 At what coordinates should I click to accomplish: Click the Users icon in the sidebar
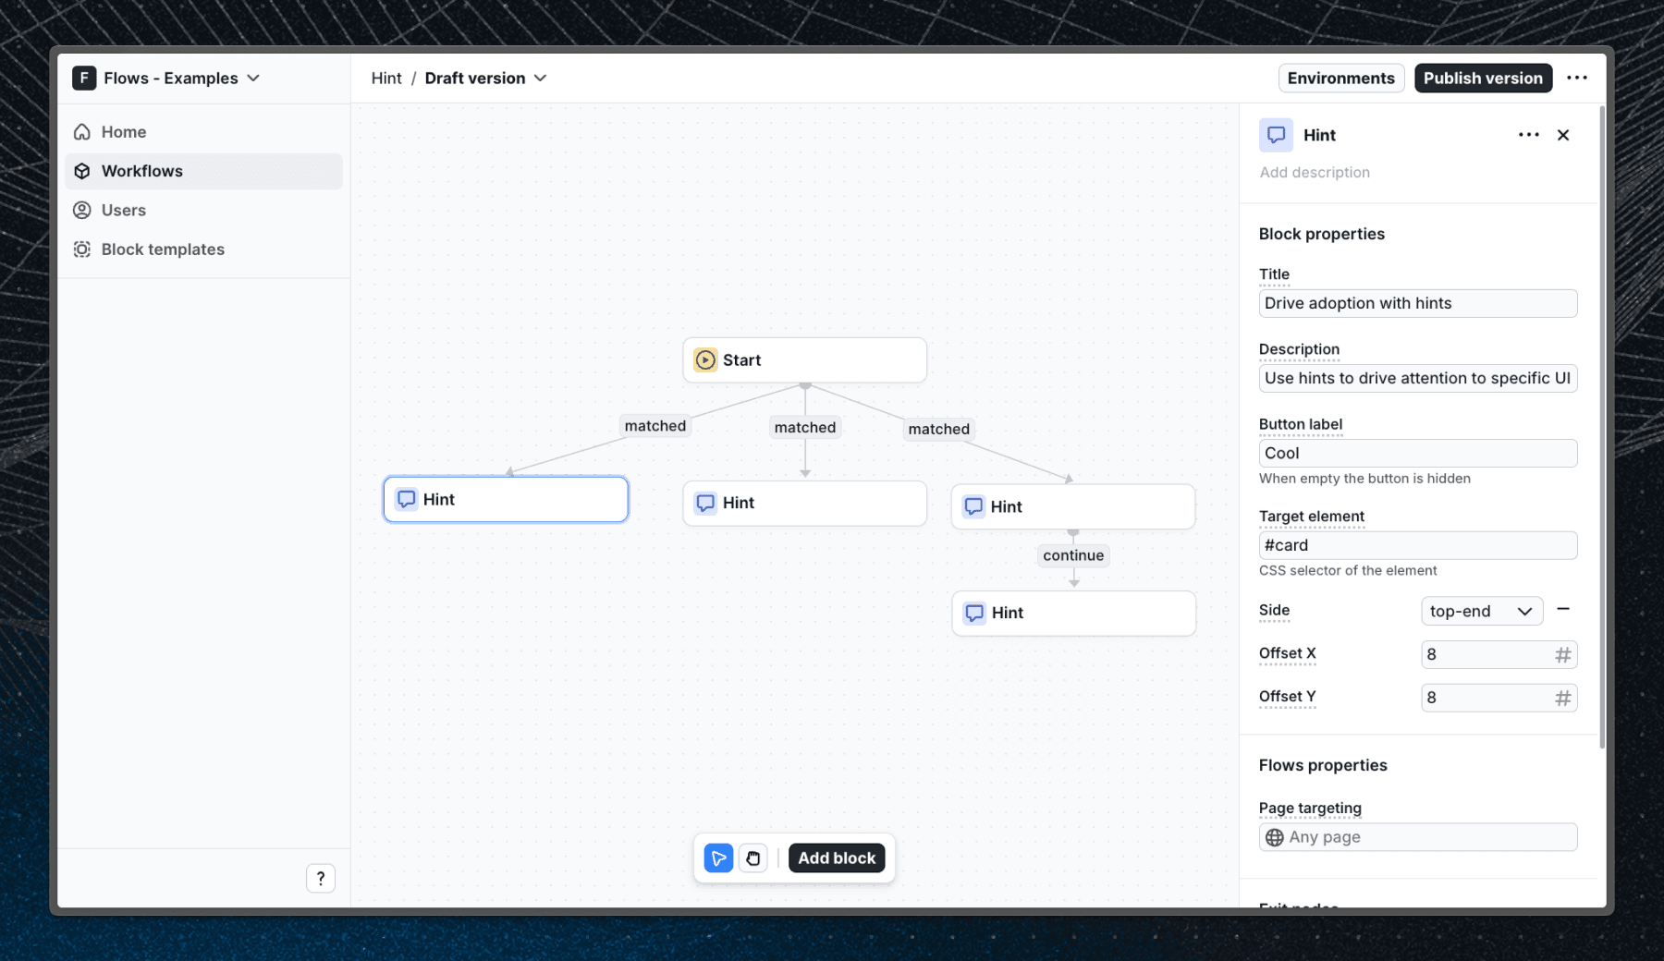tap(82, 210)
